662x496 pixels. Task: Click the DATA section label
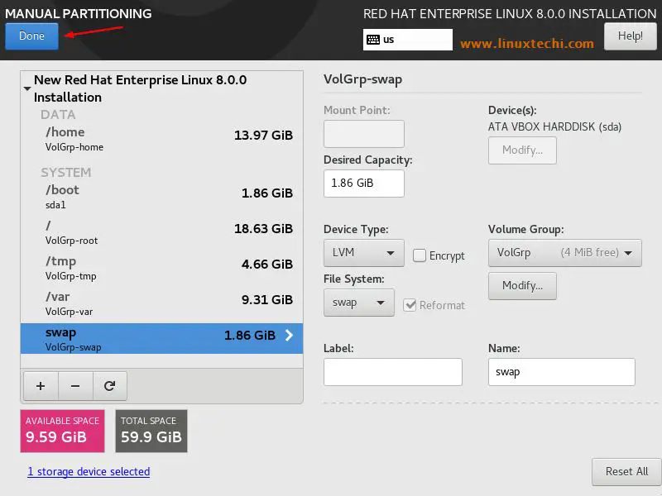pos(58,115)
